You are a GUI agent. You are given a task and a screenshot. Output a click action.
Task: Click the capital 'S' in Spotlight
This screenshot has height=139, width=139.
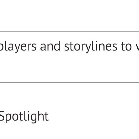[2, 116]
